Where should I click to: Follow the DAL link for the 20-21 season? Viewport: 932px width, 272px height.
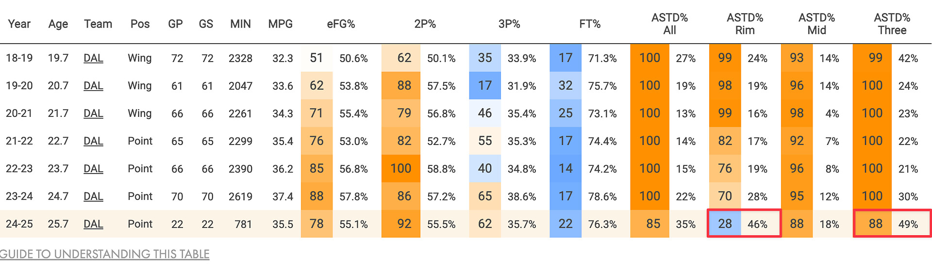point(93,113)
